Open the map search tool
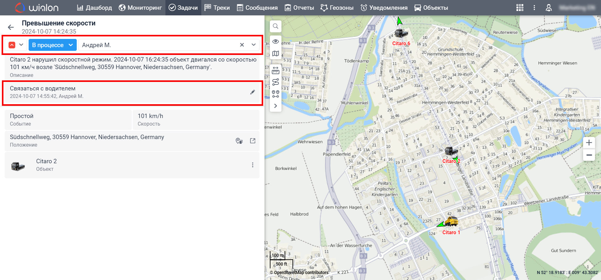 click(x=275, y=26)
